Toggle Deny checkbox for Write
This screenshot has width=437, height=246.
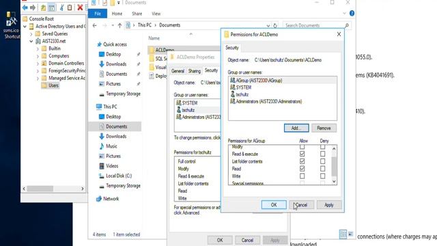(322, 176)
